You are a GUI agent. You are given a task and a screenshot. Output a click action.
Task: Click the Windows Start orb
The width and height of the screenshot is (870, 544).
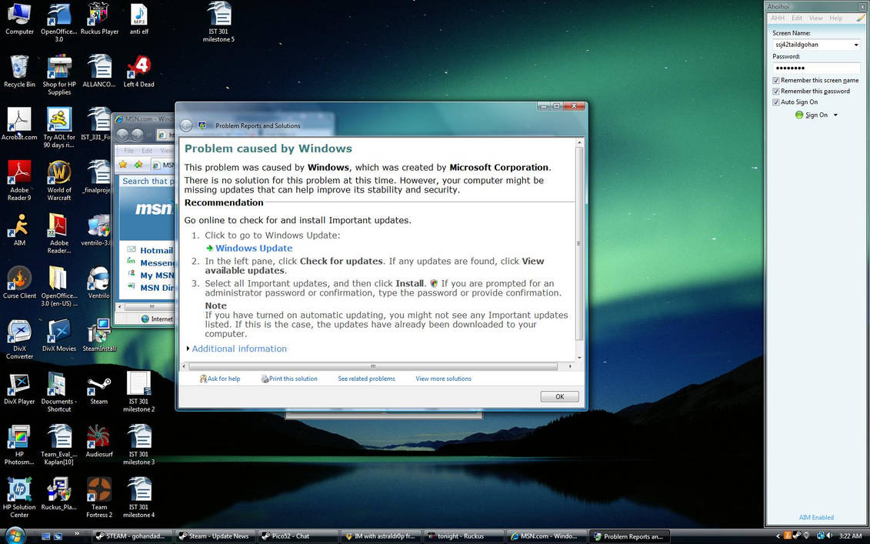pyautogui.click(x=14, y=536)
